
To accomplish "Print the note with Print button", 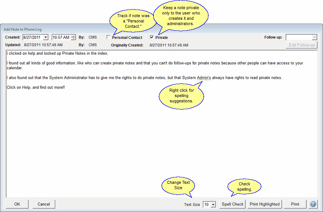I will coord(295,204).
